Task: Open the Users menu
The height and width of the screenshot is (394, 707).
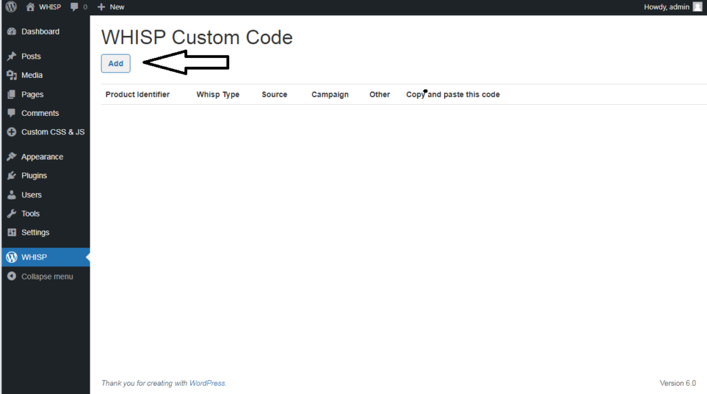Action: (32, 195)
